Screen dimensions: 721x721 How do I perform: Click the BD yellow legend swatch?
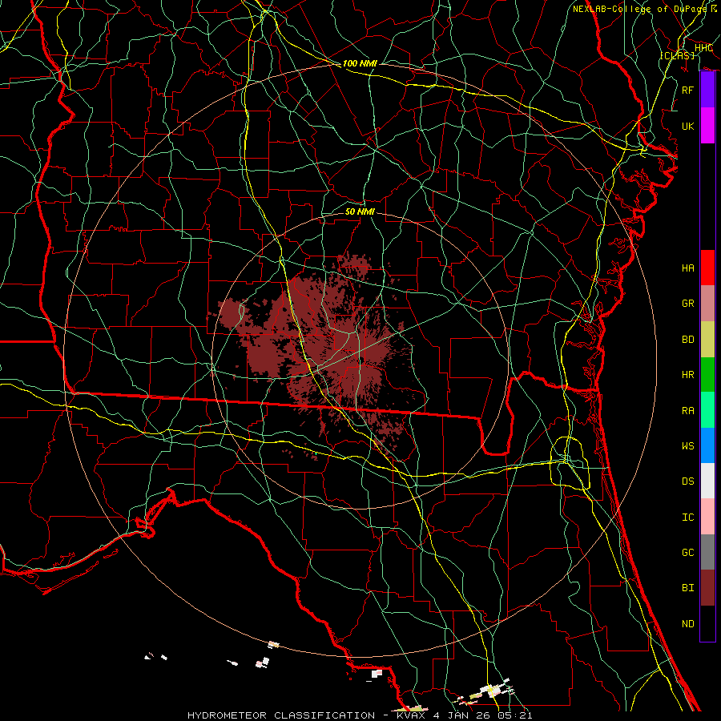[707, 339]
